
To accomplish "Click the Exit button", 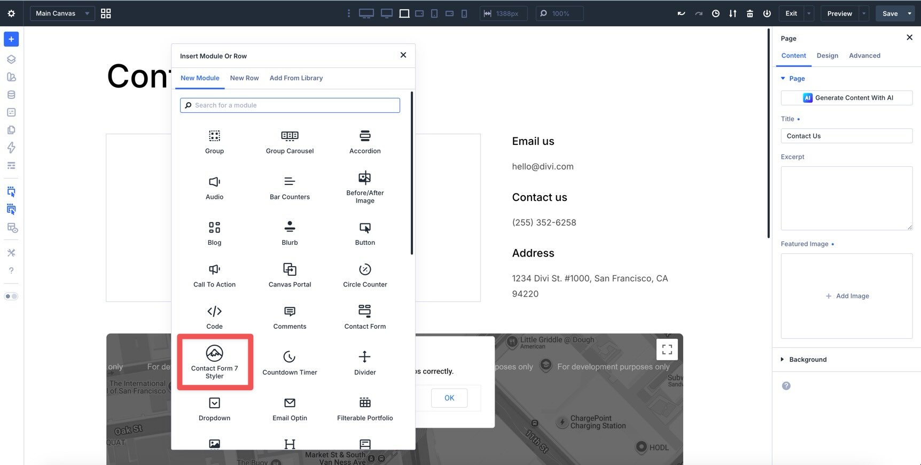I will [x=791, y=13].
